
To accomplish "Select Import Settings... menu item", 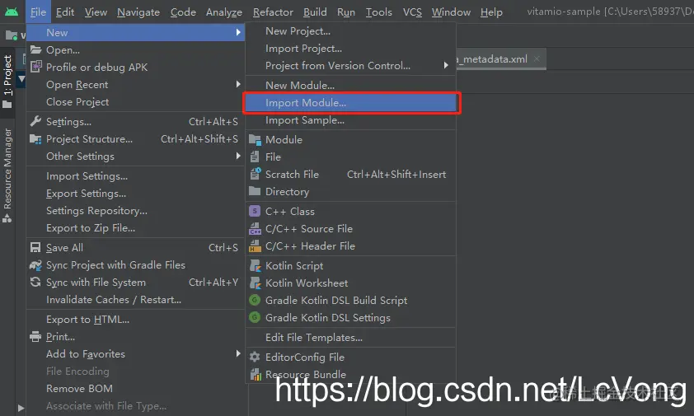I will tap(135, 175).
